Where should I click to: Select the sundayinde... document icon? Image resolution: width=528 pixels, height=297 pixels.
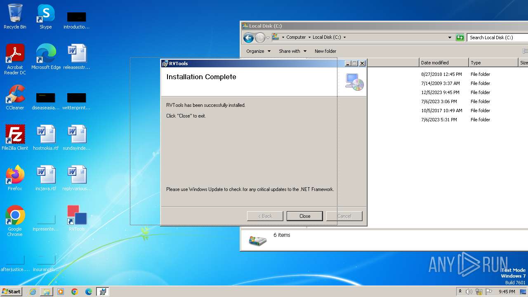[77, 138]
